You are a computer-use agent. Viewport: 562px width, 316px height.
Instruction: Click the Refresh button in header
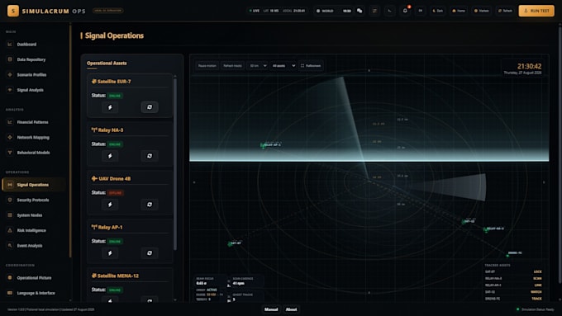pos(505,11)
